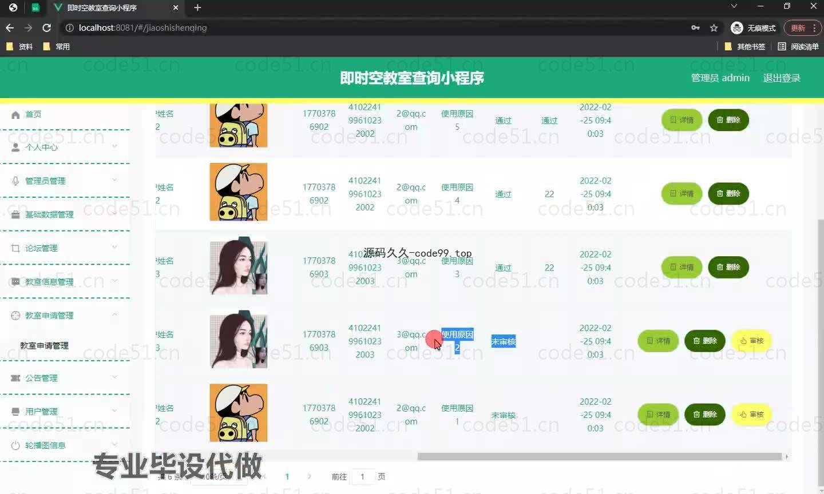Go to the next pagination page arrow
824x494 pixels.
(x=309, y=476)
